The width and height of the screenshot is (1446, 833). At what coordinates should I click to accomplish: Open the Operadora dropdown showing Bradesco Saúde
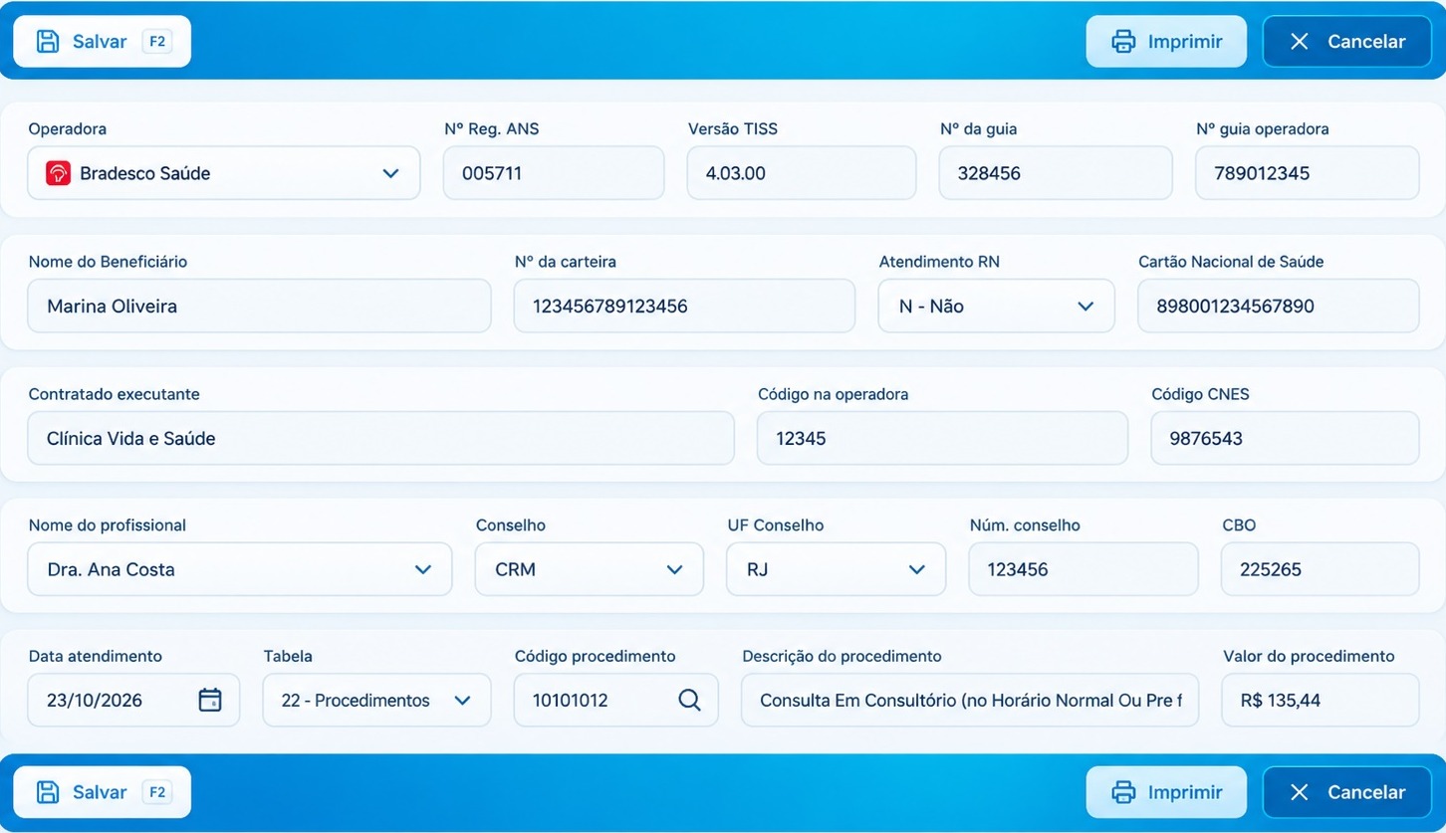pyautogui.click(x=224, y=173)
